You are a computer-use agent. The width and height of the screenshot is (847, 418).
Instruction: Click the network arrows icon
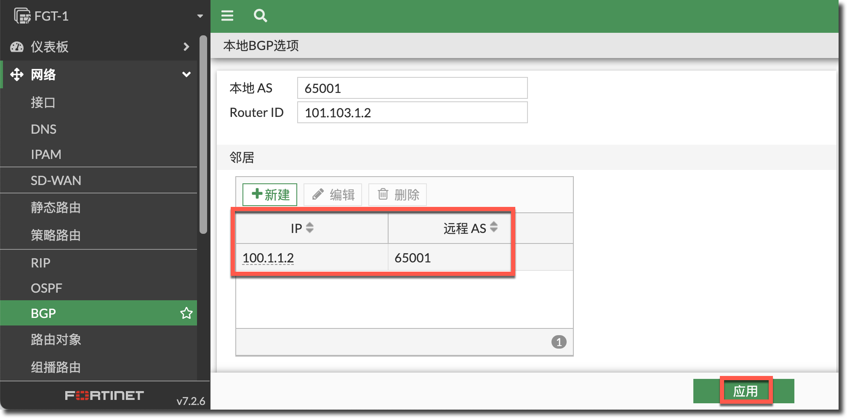(17, 74)
